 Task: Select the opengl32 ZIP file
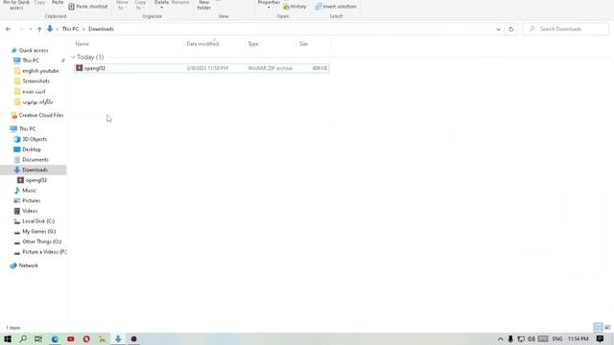point(201,68)
